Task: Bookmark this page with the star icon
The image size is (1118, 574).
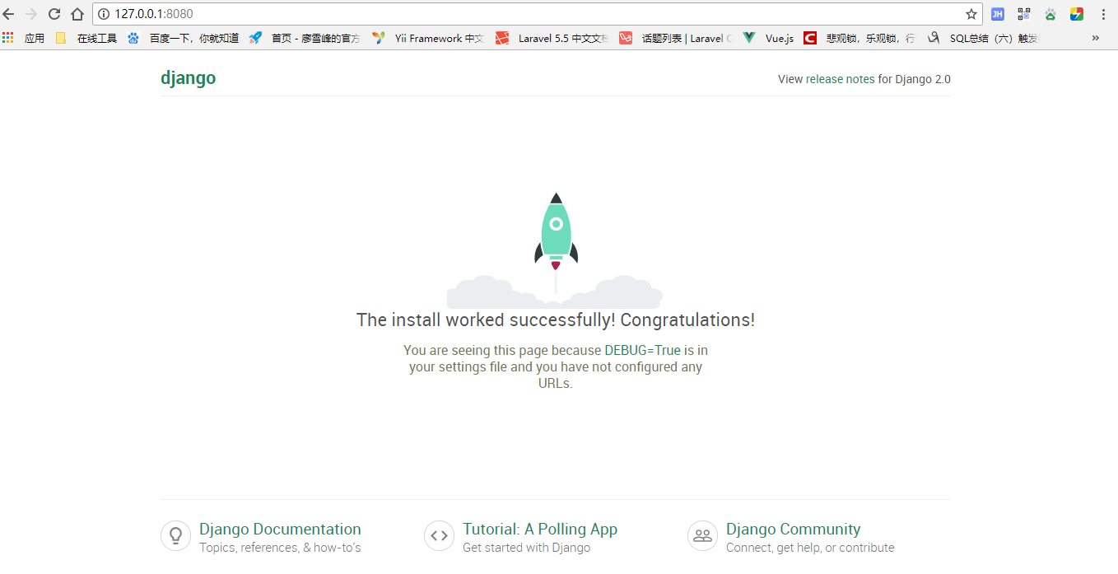Action: [971, 14]
